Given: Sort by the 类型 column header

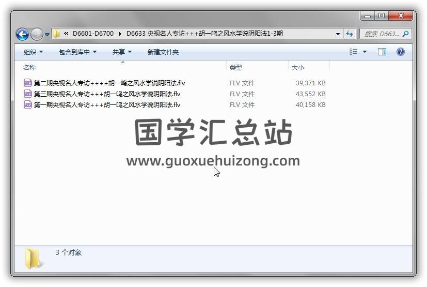Looking at the screenshot, I should pos(235,67).
